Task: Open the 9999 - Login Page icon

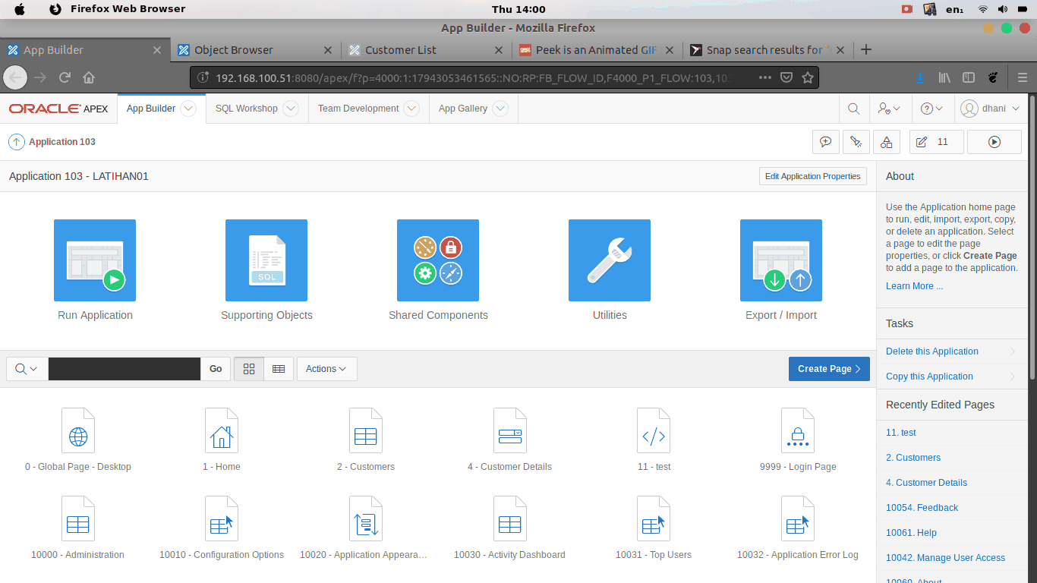Action: coord(797,431)
